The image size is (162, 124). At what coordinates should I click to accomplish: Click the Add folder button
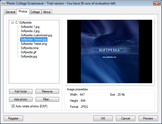(21, 91)
